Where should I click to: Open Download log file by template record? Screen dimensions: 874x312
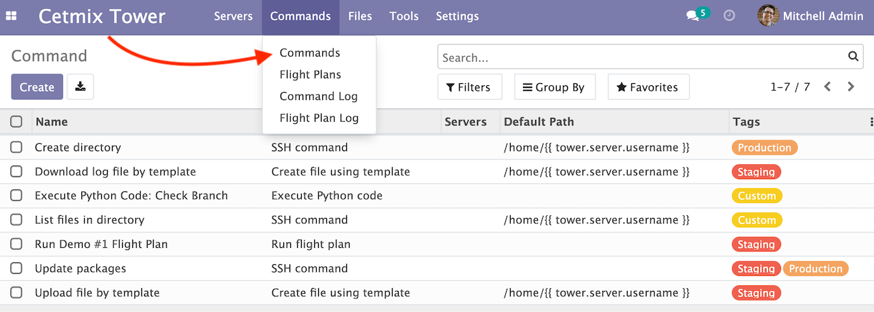point(115,172)
